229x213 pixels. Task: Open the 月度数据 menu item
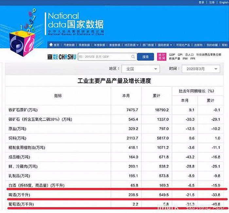point(69,45)
